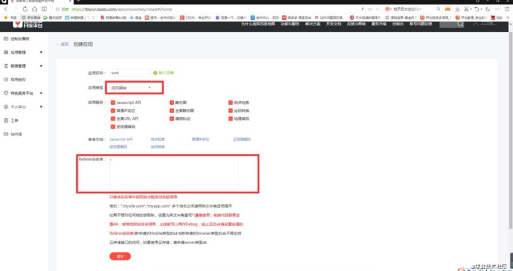The image size is (513, 271).
Task: Click the header site search box
Action: (x=452, y=24)
